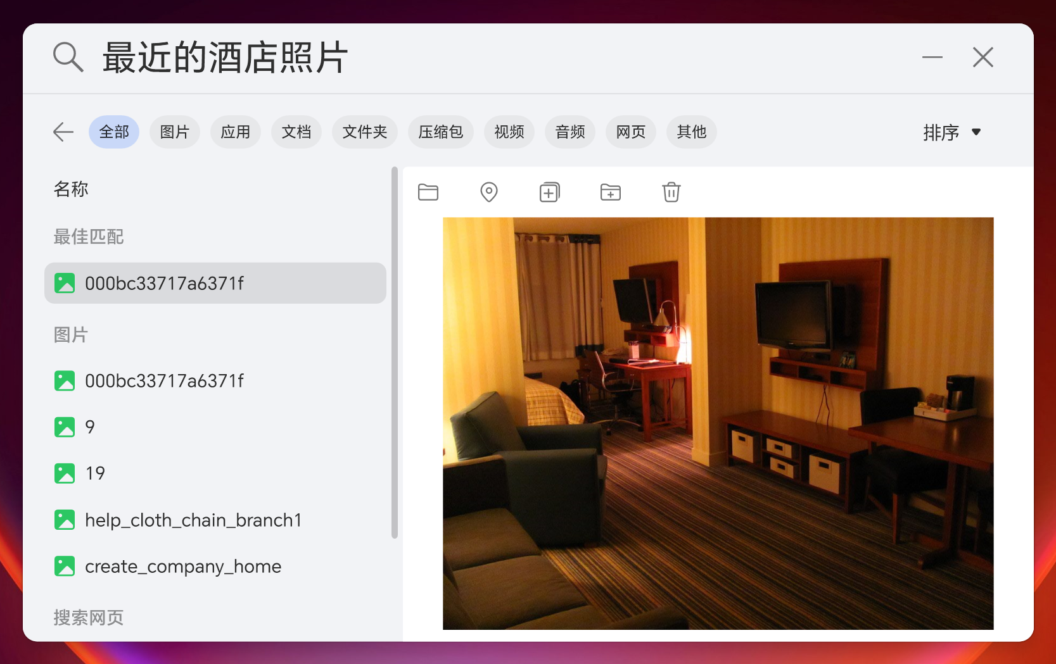Go back with the left arrow
1056x664 pixels.
(63, 132)
